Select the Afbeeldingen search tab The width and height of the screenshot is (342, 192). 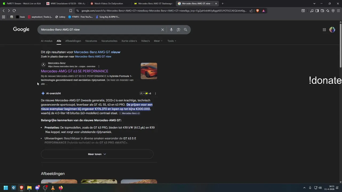pyautogui.click(x=73, y=41)
